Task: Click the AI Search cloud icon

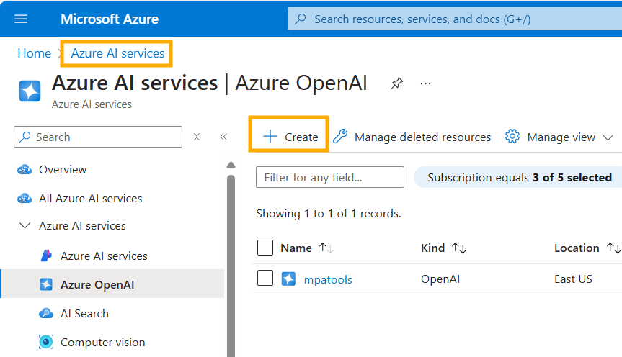Action: [x=46, y=313]
